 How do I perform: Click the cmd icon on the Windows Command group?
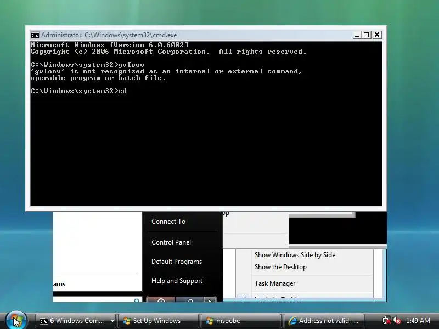pyautogui.click(x=44, y=321)
